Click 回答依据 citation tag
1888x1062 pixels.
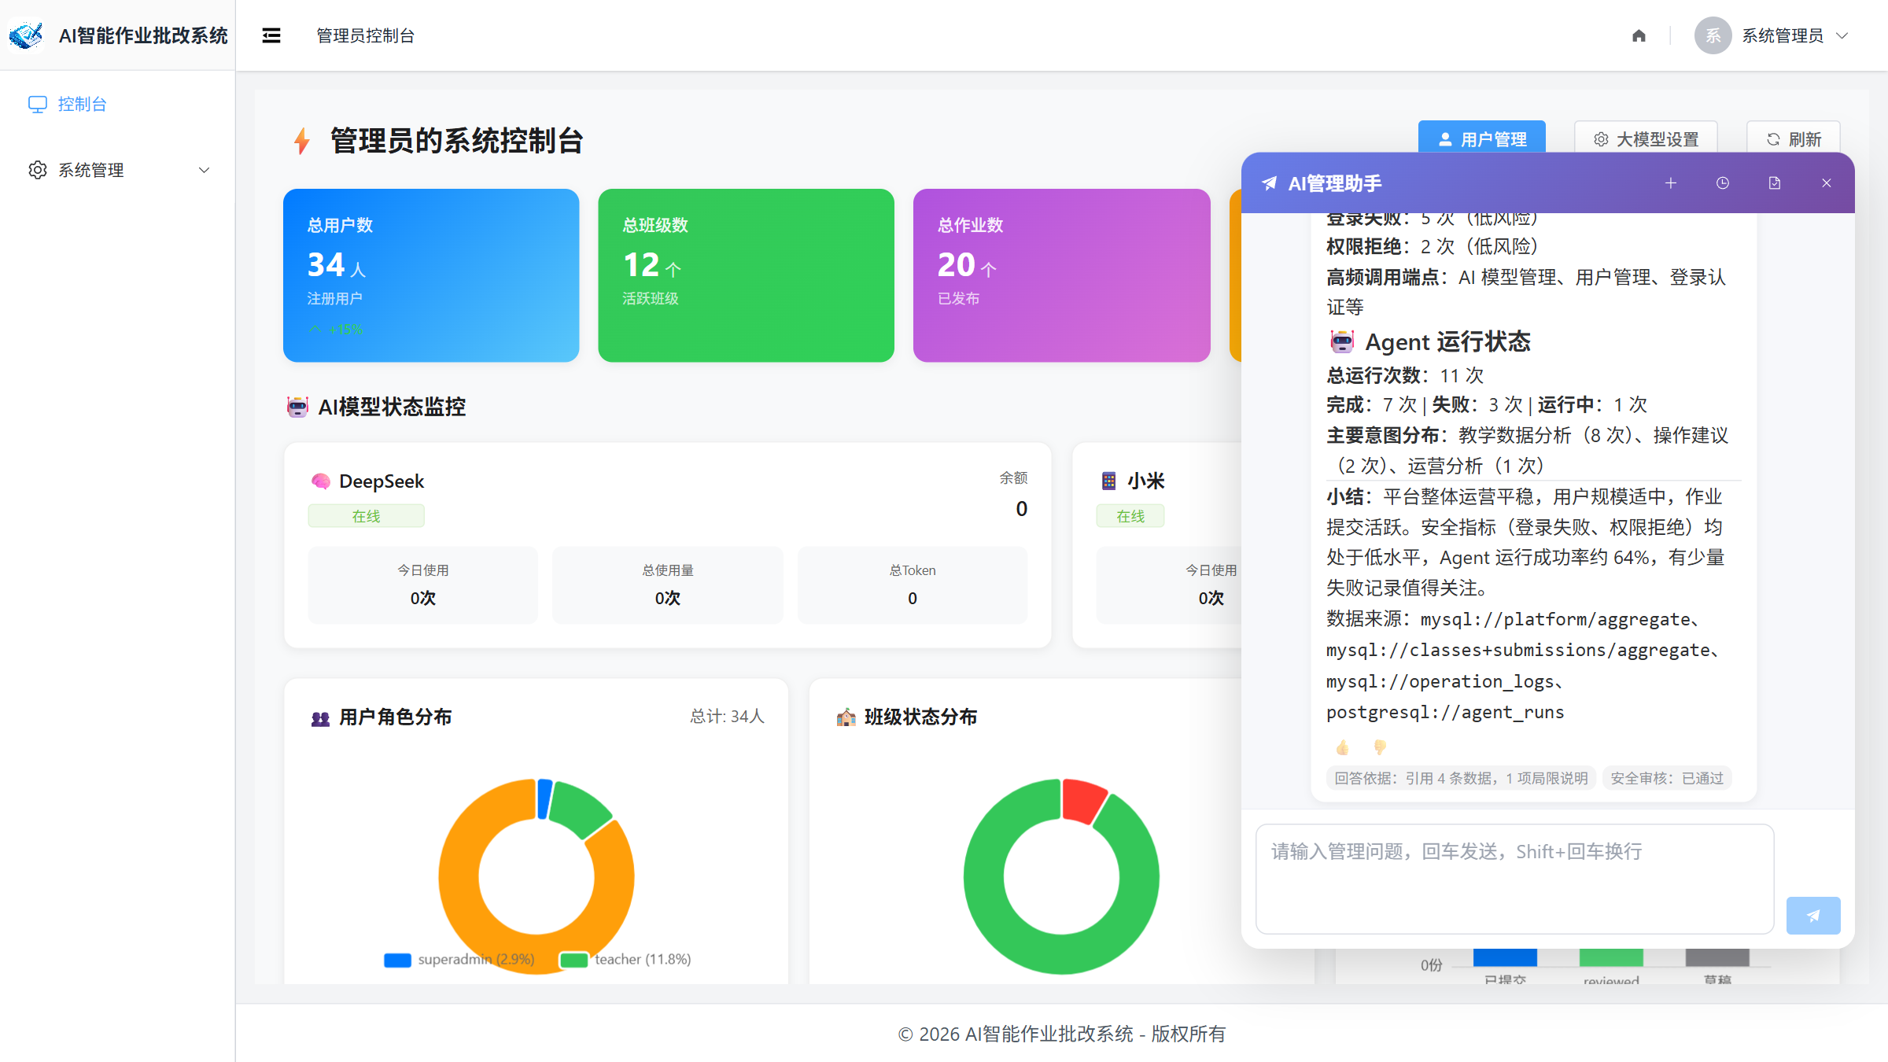coord(1461,778)
